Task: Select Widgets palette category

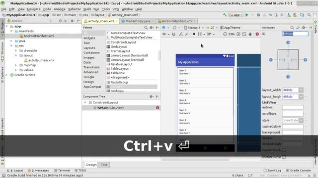Action: pos(89,38)
